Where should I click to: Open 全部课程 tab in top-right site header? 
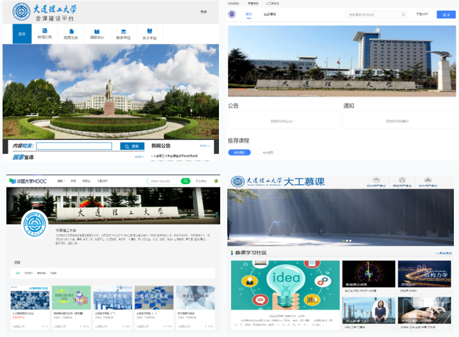point(270,14)
